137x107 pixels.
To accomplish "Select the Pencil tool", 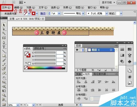I will point(4,64).
